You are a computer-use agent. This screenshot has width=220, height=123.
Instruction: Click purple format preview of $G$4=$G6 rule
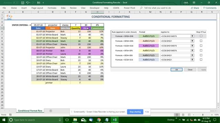tap(148, 45)
